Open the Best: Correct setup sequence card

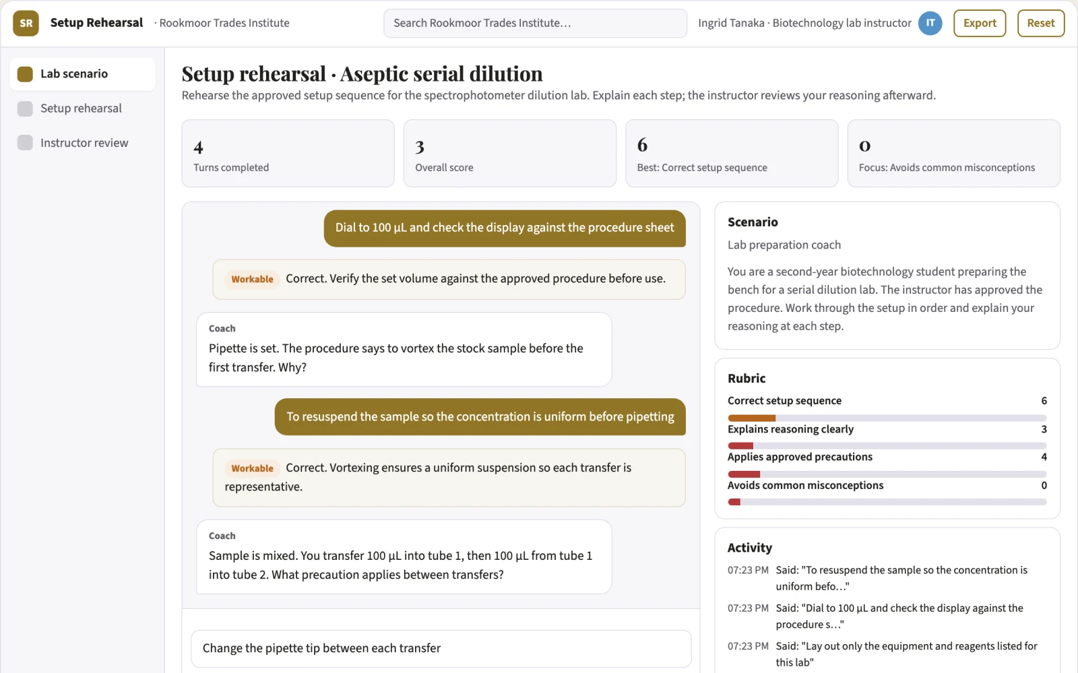732,154
